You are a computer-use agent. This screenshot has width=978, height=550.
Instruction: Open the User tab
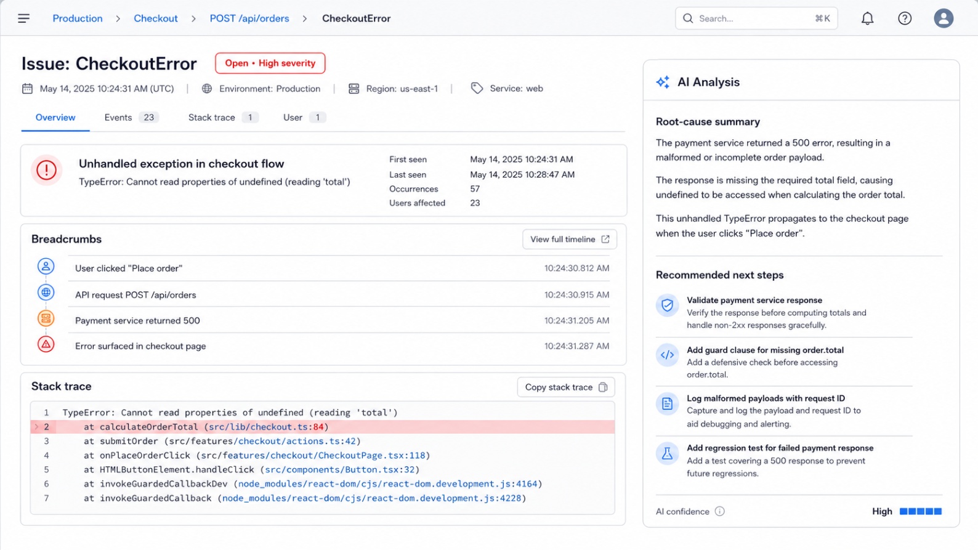pyautogui.click(x=304, y=118)
